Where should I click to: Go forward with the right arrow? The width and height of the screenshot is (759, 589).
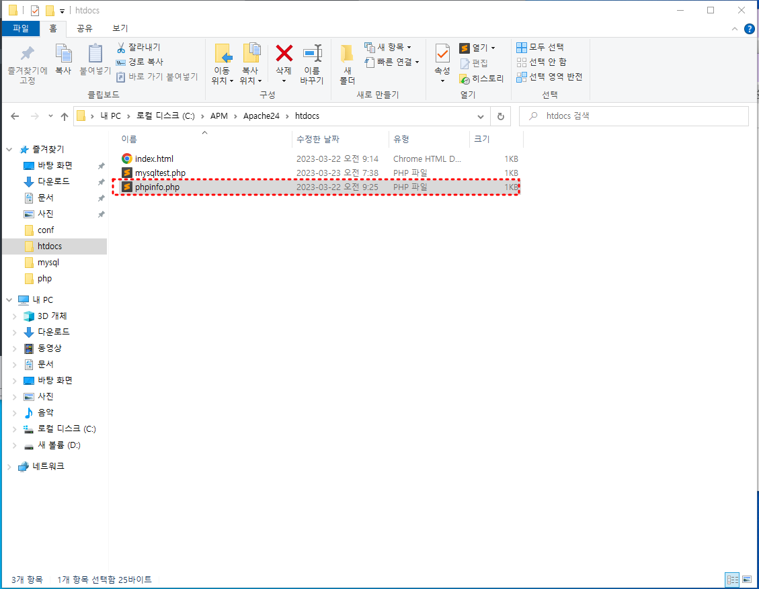35,116
